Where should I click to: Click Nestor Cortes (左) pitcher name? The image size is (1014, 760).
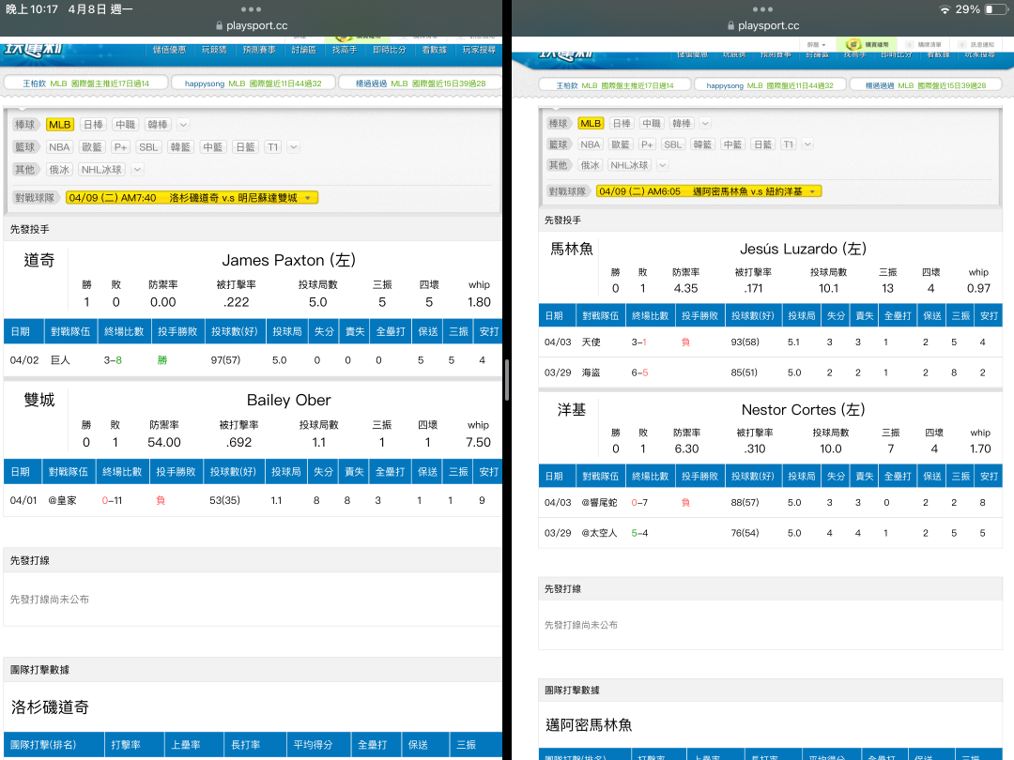click(x=803, y=410)
